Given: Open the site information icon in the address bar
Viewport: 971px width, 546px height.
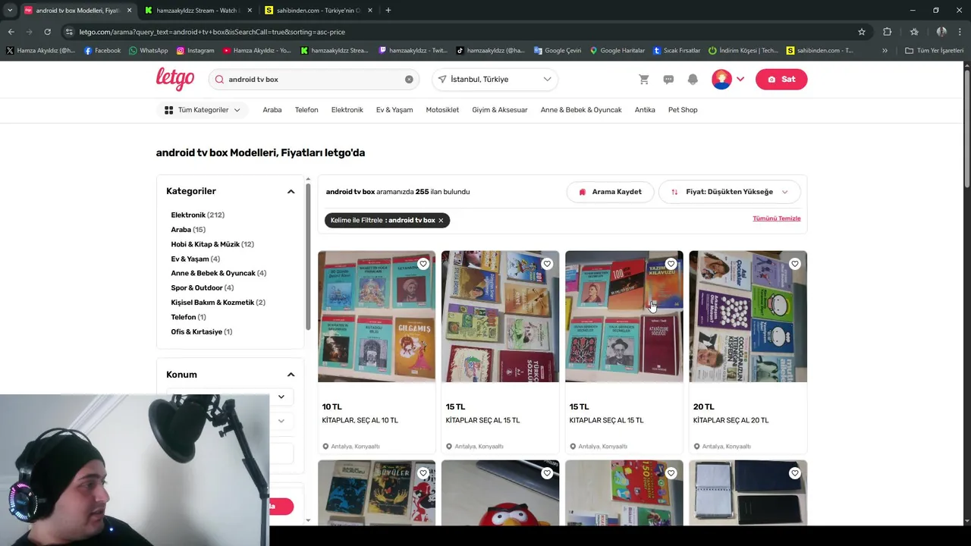Looking at the screenshot, I should pyautogui.click(x=69, y=32).
